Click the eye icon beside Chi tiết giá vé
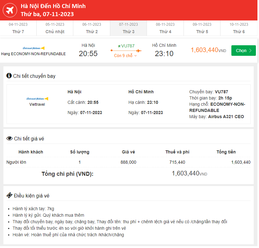The image size is (259, 248). [9, 139]
